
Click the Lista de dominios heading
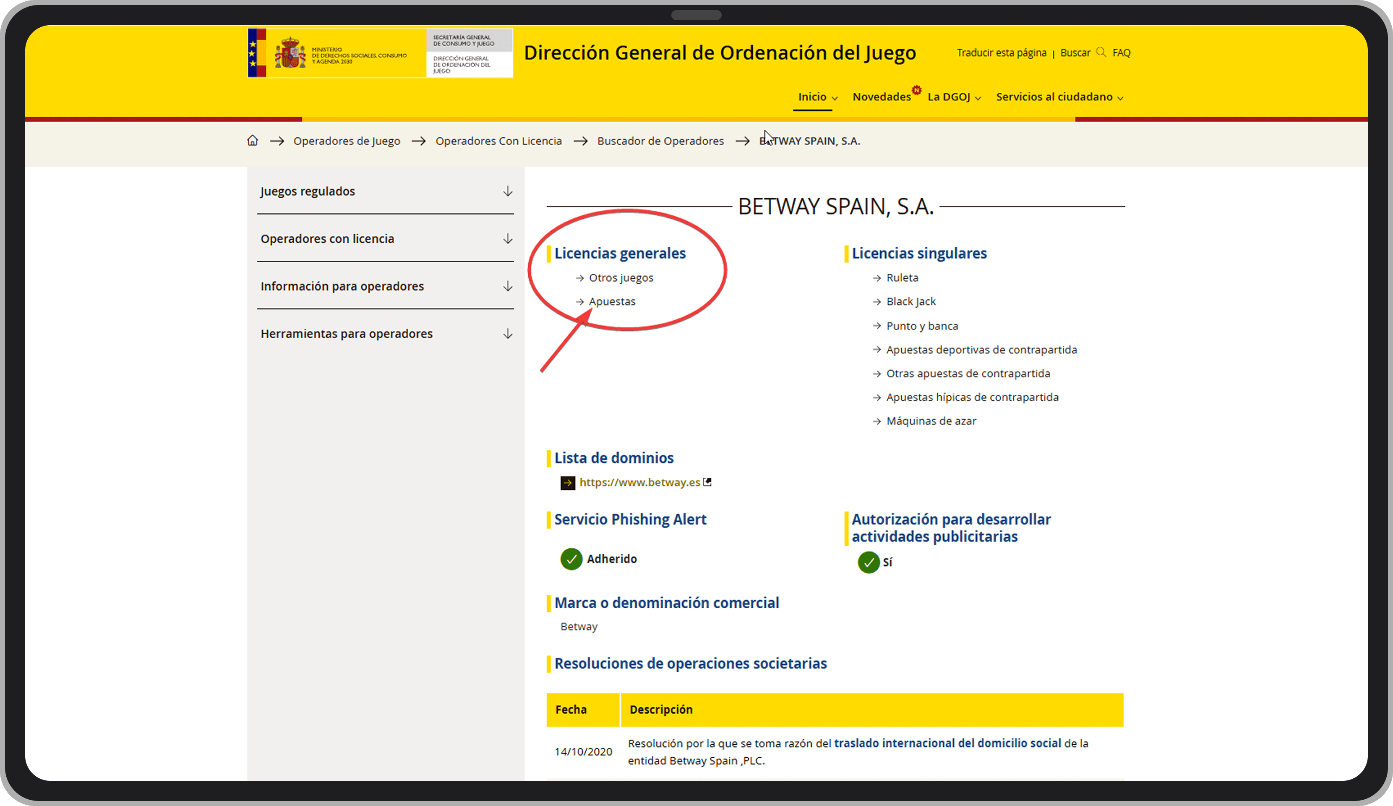[x=613, y=458]
